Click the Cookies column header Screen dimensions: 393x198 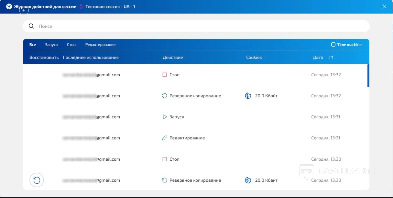click(x=254, y=57)
